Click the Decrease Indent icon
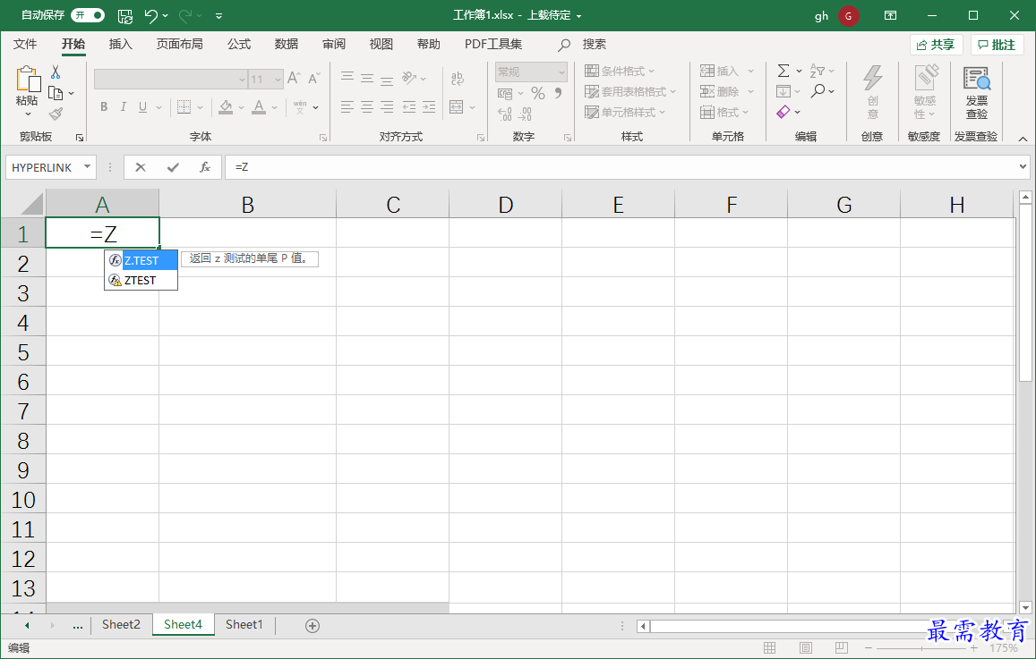Viewport: 1036px width, 659px height. click(x=409, y=107)
